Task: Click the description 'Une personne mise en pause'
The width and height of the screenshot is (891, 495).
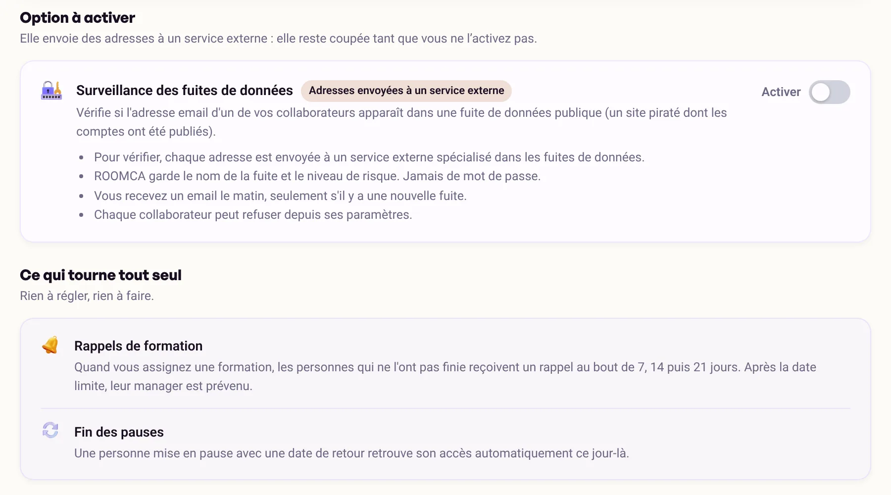Action: point(351,453)
